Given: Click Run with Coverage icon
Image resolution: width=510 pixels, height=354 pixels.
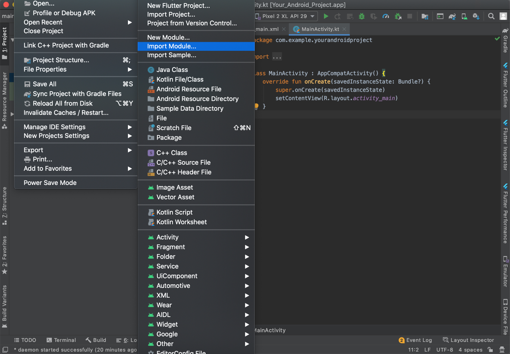Looking at the screenshot, I should 374,16.
